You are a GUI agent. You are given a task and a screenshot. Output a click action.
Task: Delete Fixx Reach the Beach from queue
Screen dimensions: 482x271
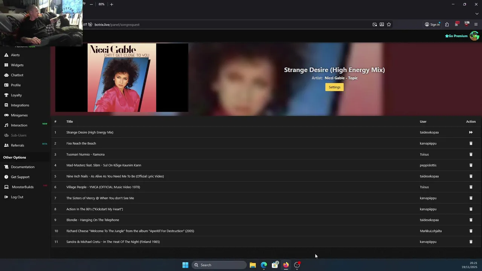(471, 143)
